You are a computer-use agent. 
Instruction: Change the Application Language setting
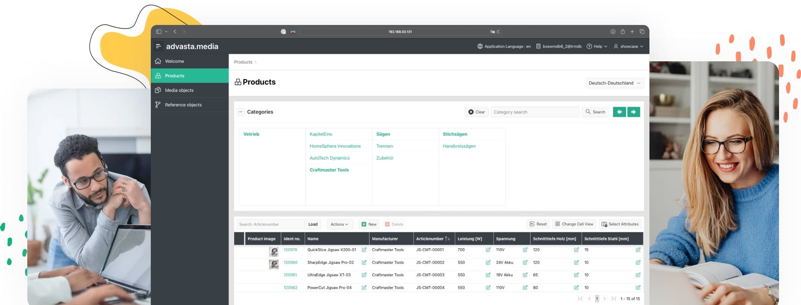point(504,47)
